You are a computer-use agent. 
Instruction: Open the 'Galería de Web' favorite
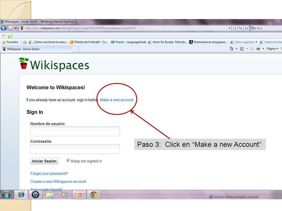pos(271,42)
